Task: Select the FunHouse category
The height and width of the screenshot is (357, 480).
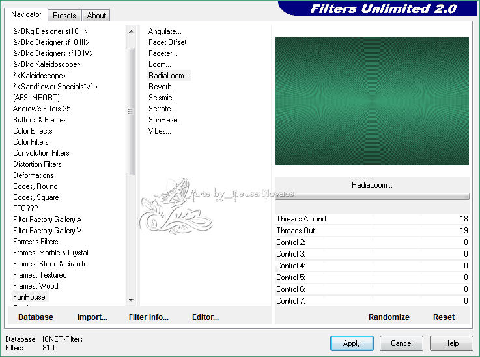Action: (x=29, y=296)
